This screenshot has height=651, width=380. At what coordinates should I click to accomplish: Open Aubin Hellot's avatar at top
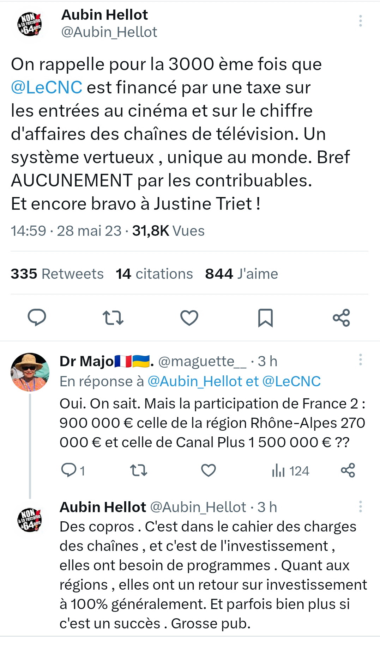(30, 24)
